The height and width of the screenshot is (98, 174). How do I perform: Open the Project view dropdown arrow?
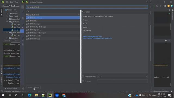coord(15,10)
